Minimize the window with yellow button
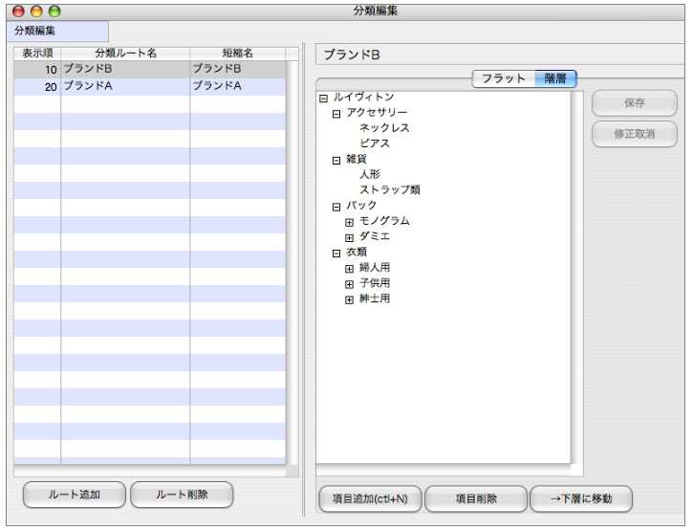The height and width of the screenshot is (530, 693). (x=36, y=11)
